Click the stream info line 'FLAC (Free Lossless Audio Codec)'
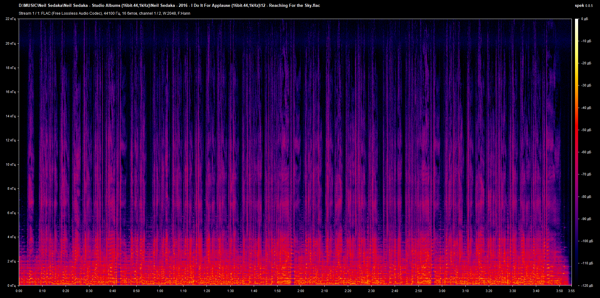Viewport: 600px width, 298px height. click(x=72, y=13)
